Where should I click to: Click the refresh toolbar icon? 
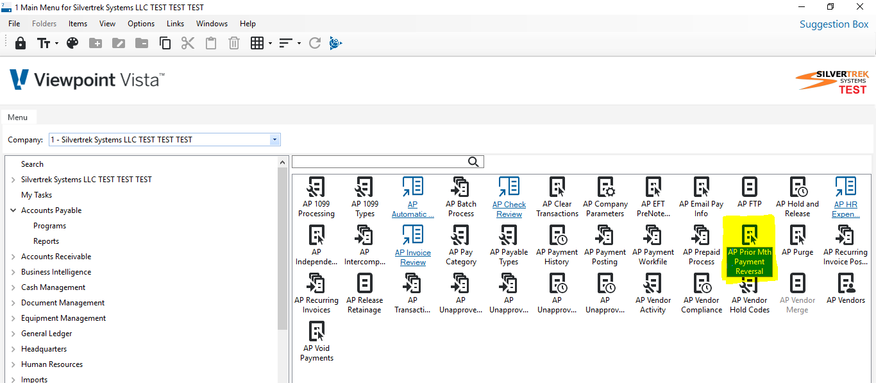coord(314,43)
